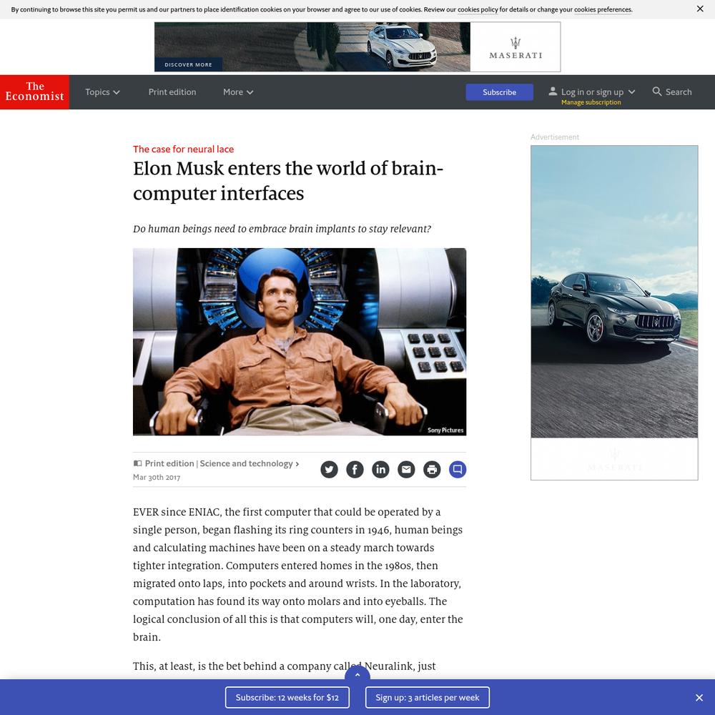This screenshot has width=715, height=715.
Task: Click the user profile icon
Action: tap(553, 92)
